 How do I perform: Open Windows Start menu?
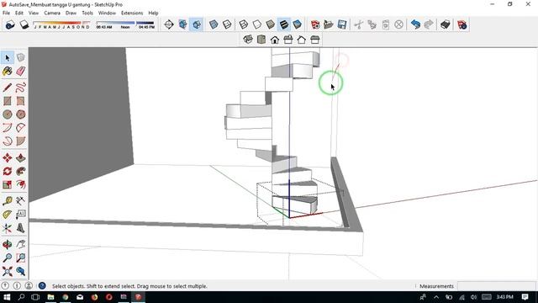click(7, 297)
